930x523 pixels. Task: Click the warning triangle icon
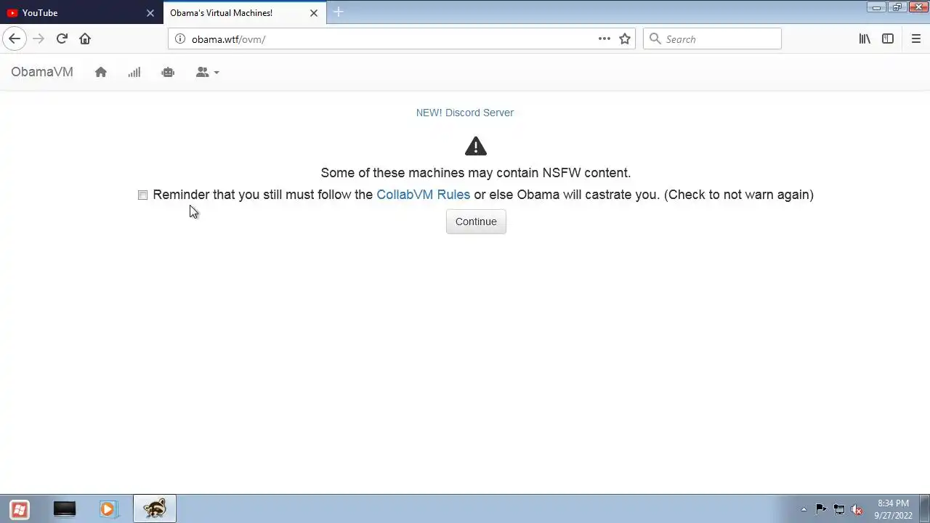point(476,146)
